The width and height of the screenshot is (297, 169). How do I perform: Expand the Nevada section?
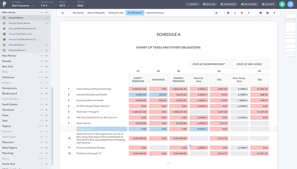[46, 61]
